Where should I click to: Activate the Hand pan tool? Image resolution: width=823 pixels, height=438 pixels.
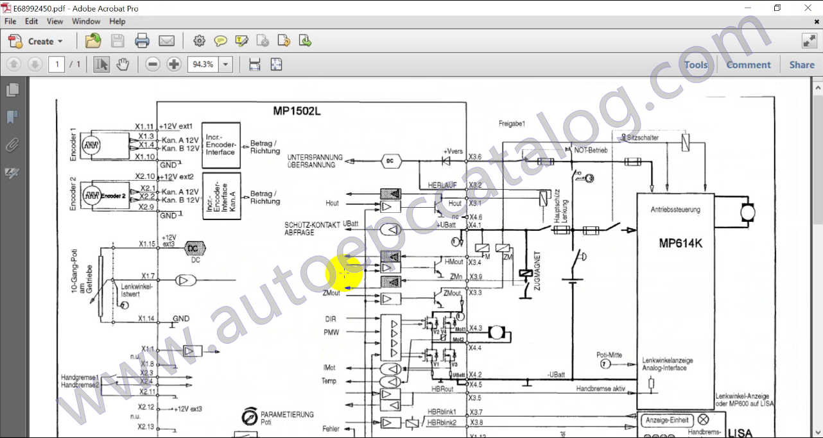click(x=122, y=64)
